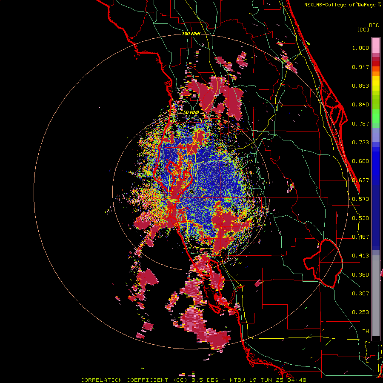The width and height of the screenshot is (383, 383).
Task: Click the 0.520 scale value
Action: click(x=360, y=218)
